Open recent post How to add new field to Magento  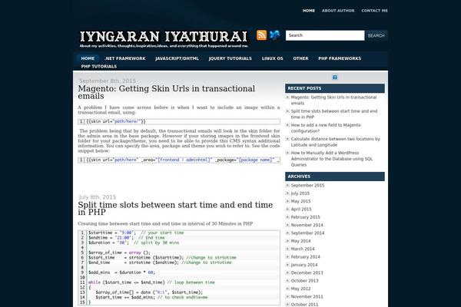click(x=326, y=128)
